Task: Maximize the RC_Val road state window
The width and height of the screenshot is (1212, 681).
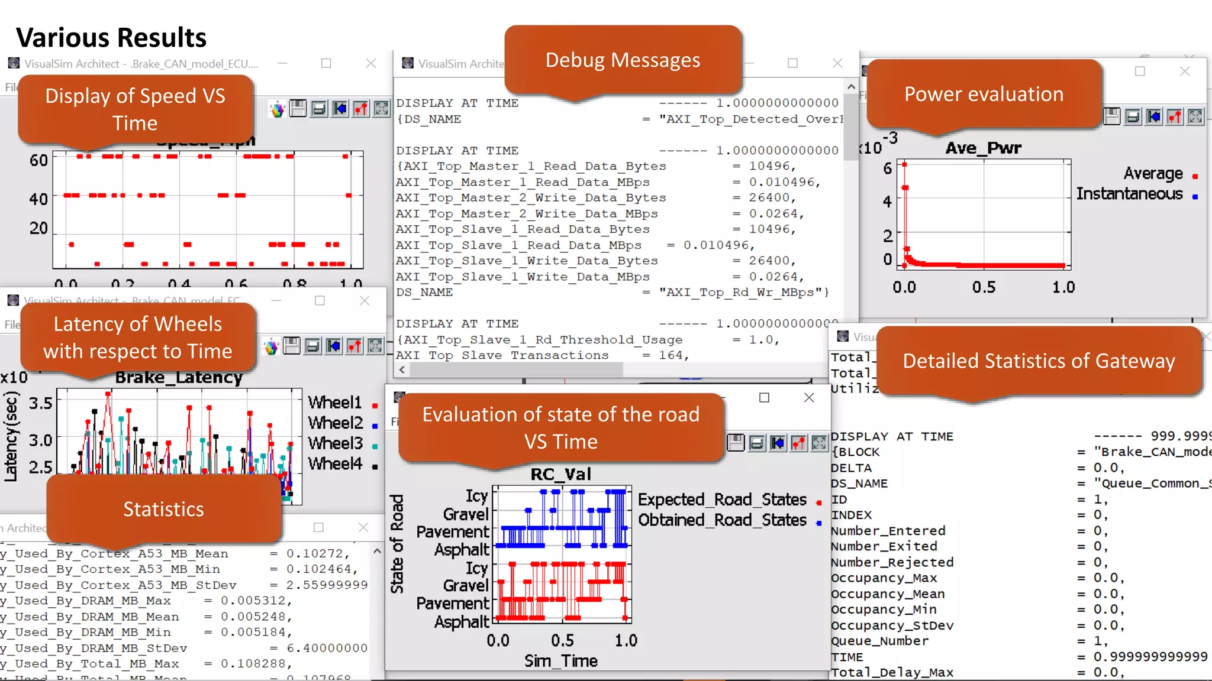Action: pos(764,398)
